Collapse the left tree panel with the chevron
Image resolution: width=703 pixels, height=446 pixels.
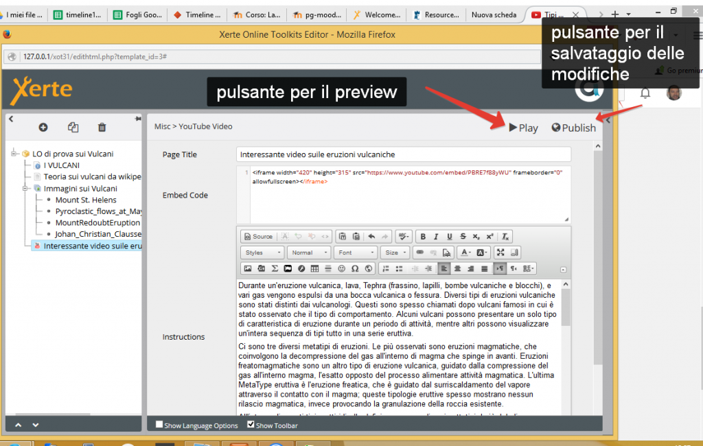tap(11, 119)
